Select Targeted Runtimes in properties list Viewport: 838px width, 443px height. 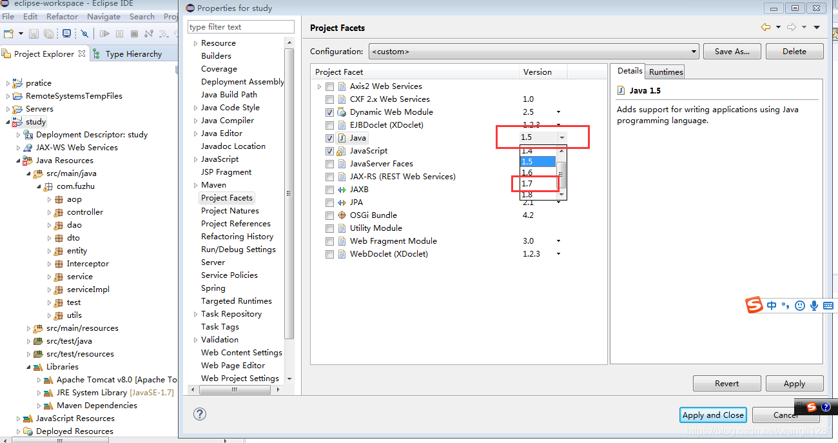coord(237,301)
